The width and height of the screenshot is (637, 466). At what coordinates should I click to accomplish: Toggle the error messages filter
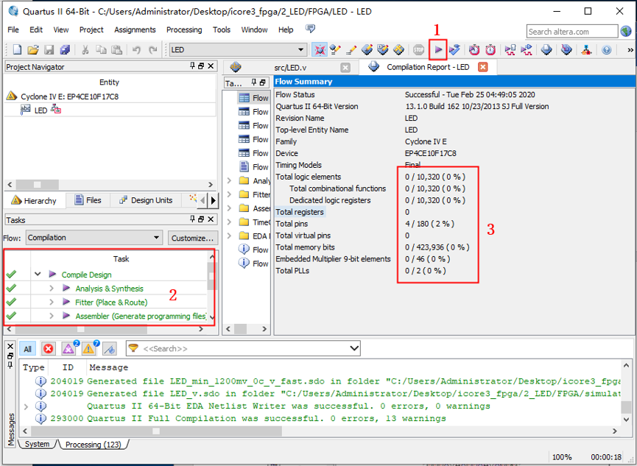pyautogui.click(x=49, y=348)
